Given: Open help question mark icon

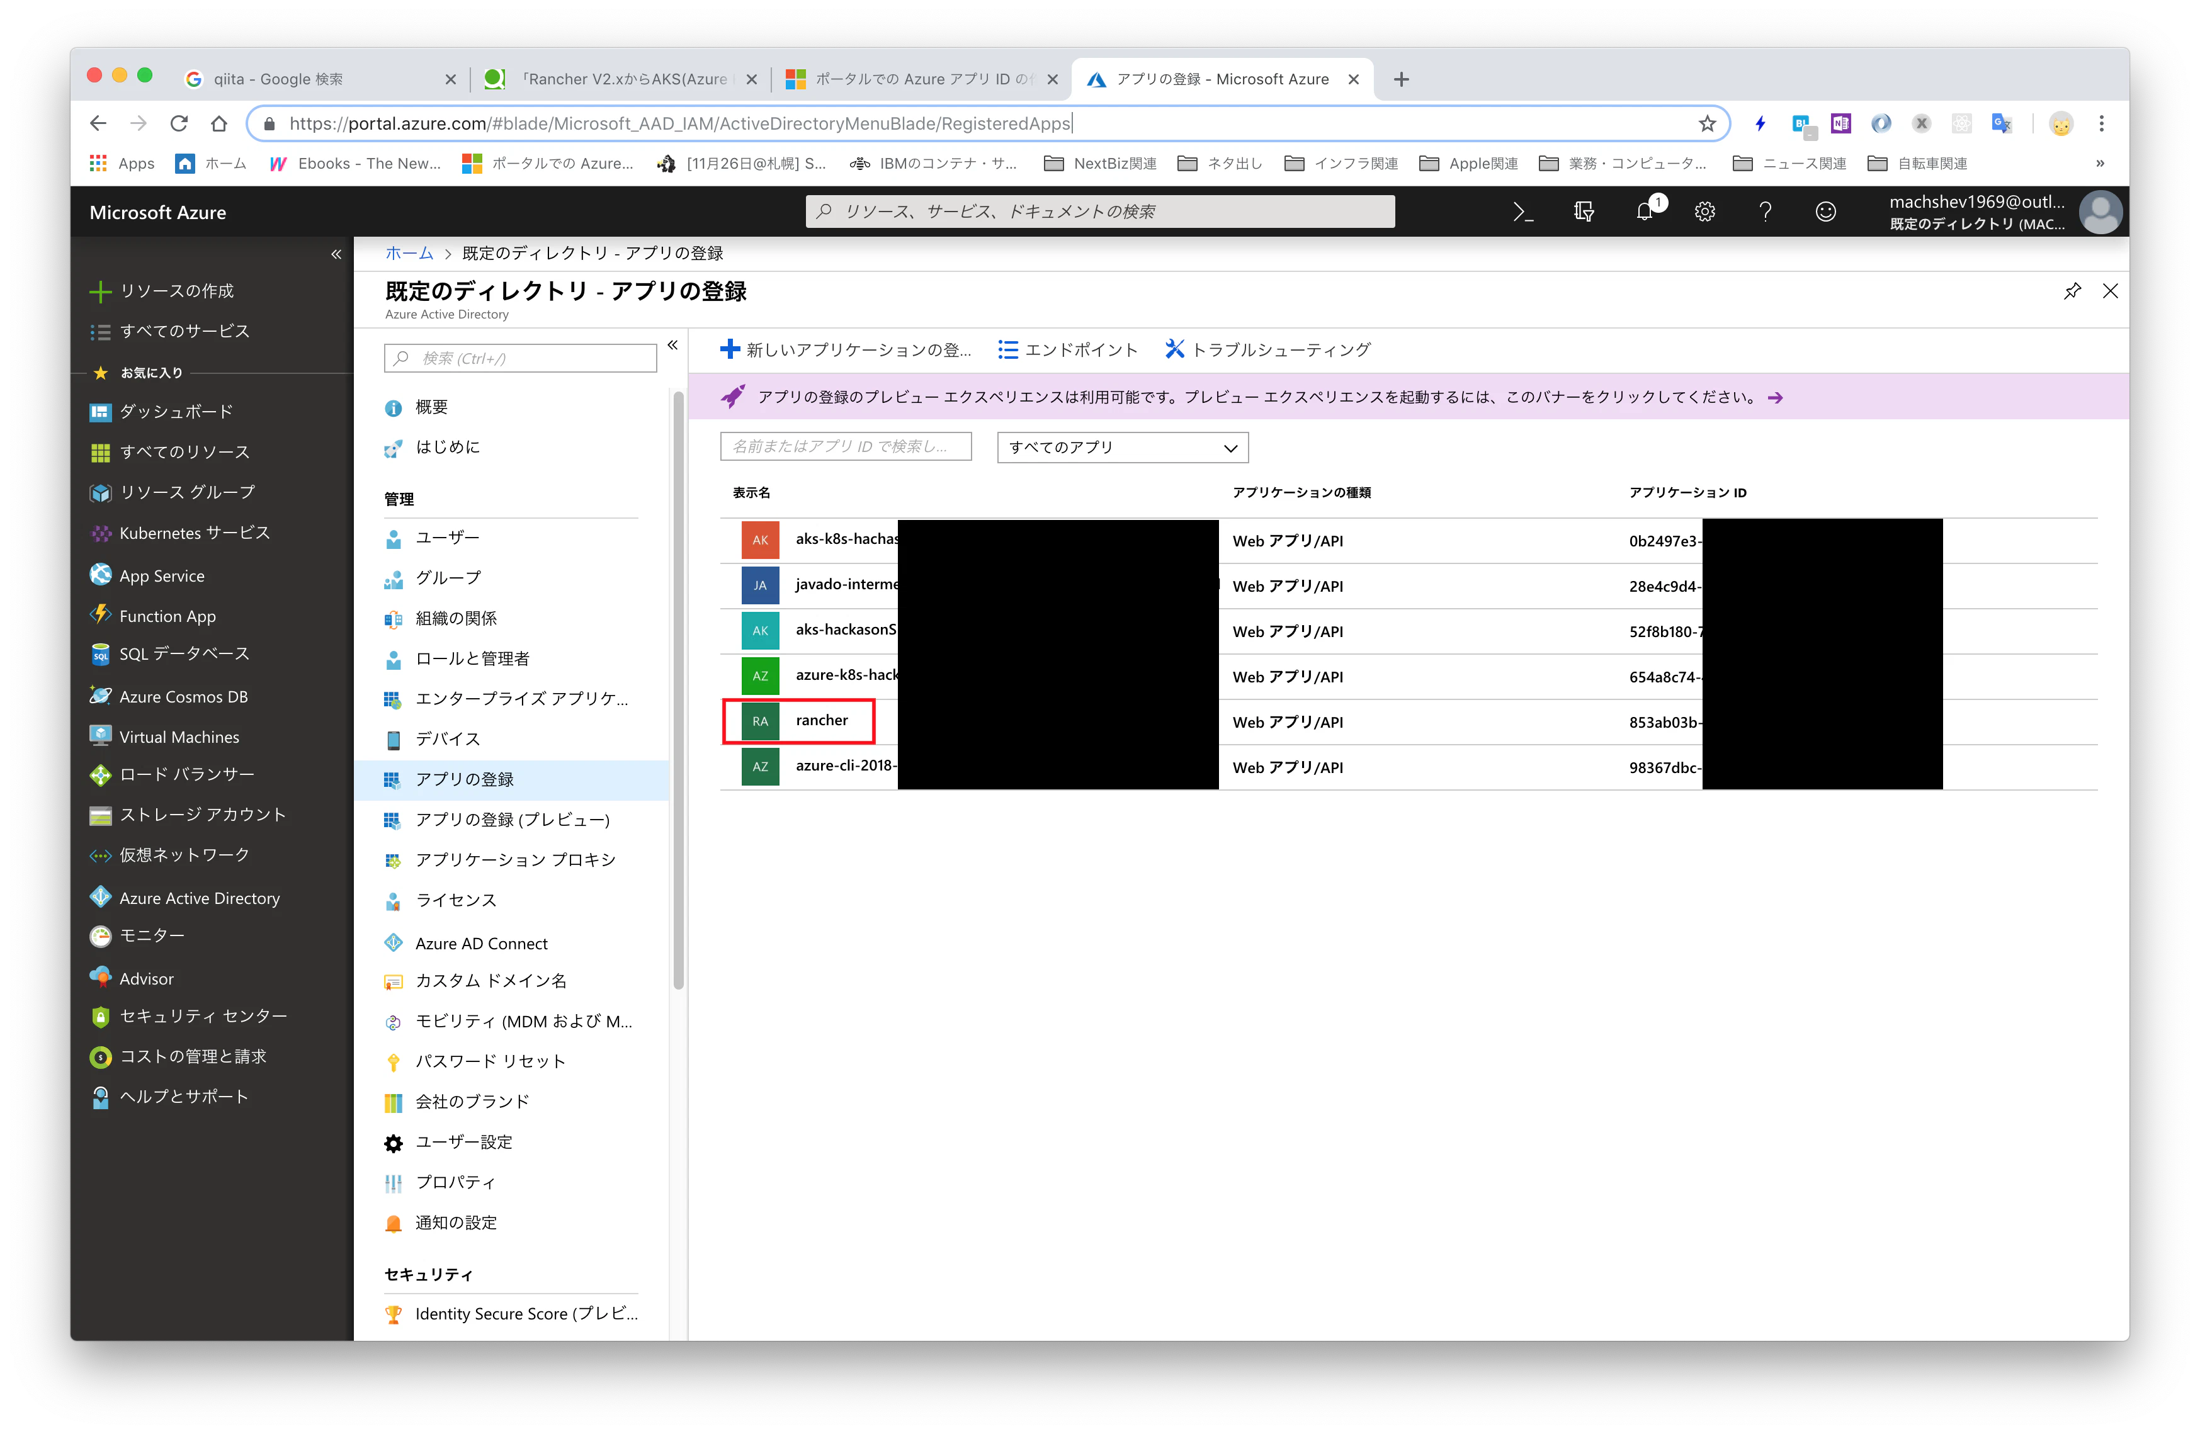Looking at the screenshot, I should pos(1765,212).
